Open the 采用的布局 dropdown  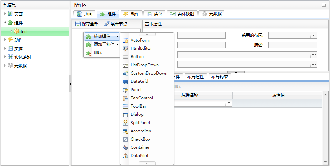pyautogui.click(x=313, y=35)
